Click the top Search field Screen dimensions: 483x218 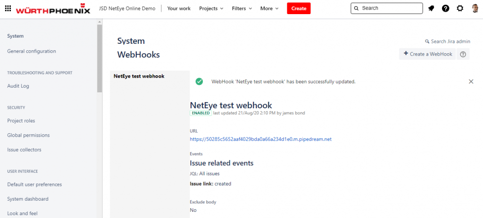coord(387,8)
